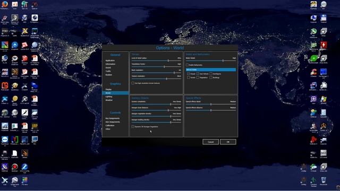Select the Recycle Bin desktop icon
This screenshot has height=191, width=340.
pos(324,180)
